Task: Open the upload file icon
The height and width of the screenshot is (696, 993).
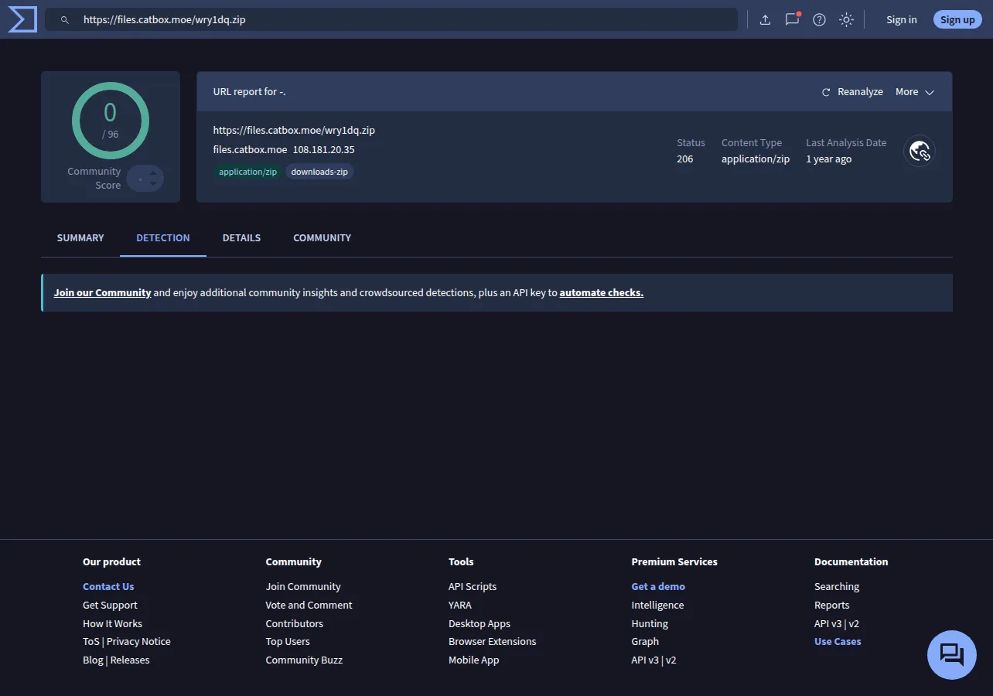Action: [765, 20]
